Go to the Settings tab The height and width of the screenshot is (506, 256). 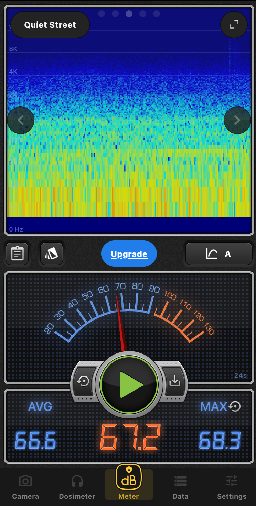232,487
